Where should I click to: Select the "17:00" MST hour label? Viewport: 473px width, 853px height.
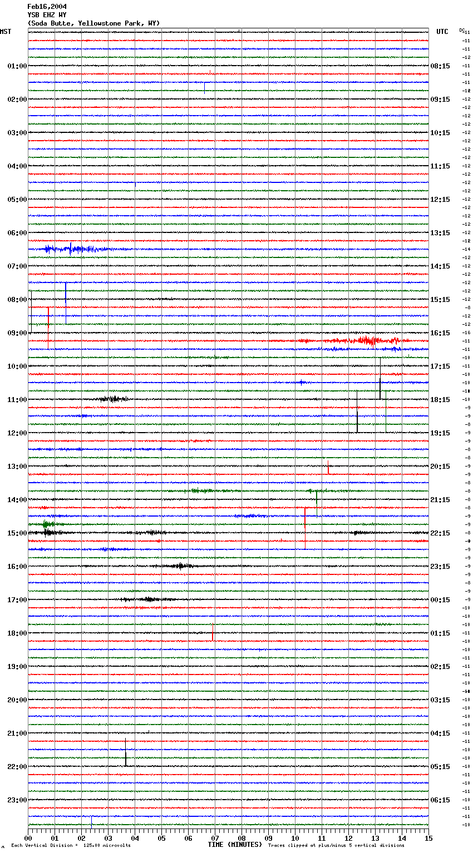pyautogui.click(x=17, y=600)
